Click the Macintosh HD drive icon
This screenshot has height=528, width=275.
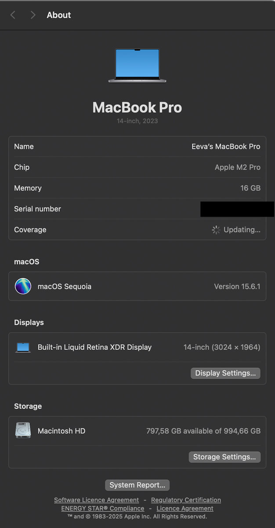pos(23,430)
